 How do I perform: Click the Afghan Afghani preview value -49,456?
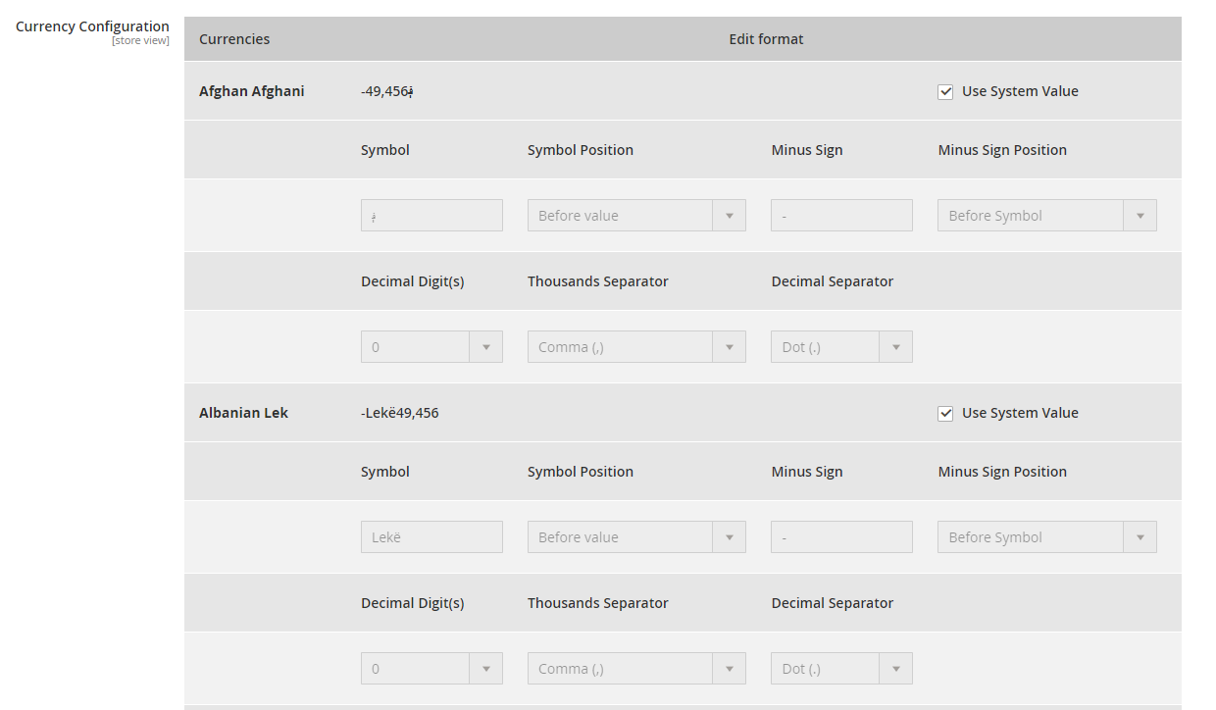click(387, 91)
